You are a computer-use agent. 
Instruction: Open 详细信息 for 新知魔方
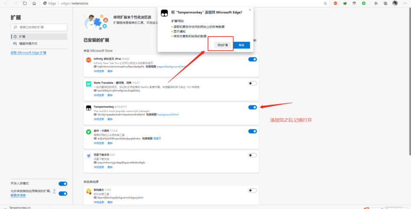(99, 202)
